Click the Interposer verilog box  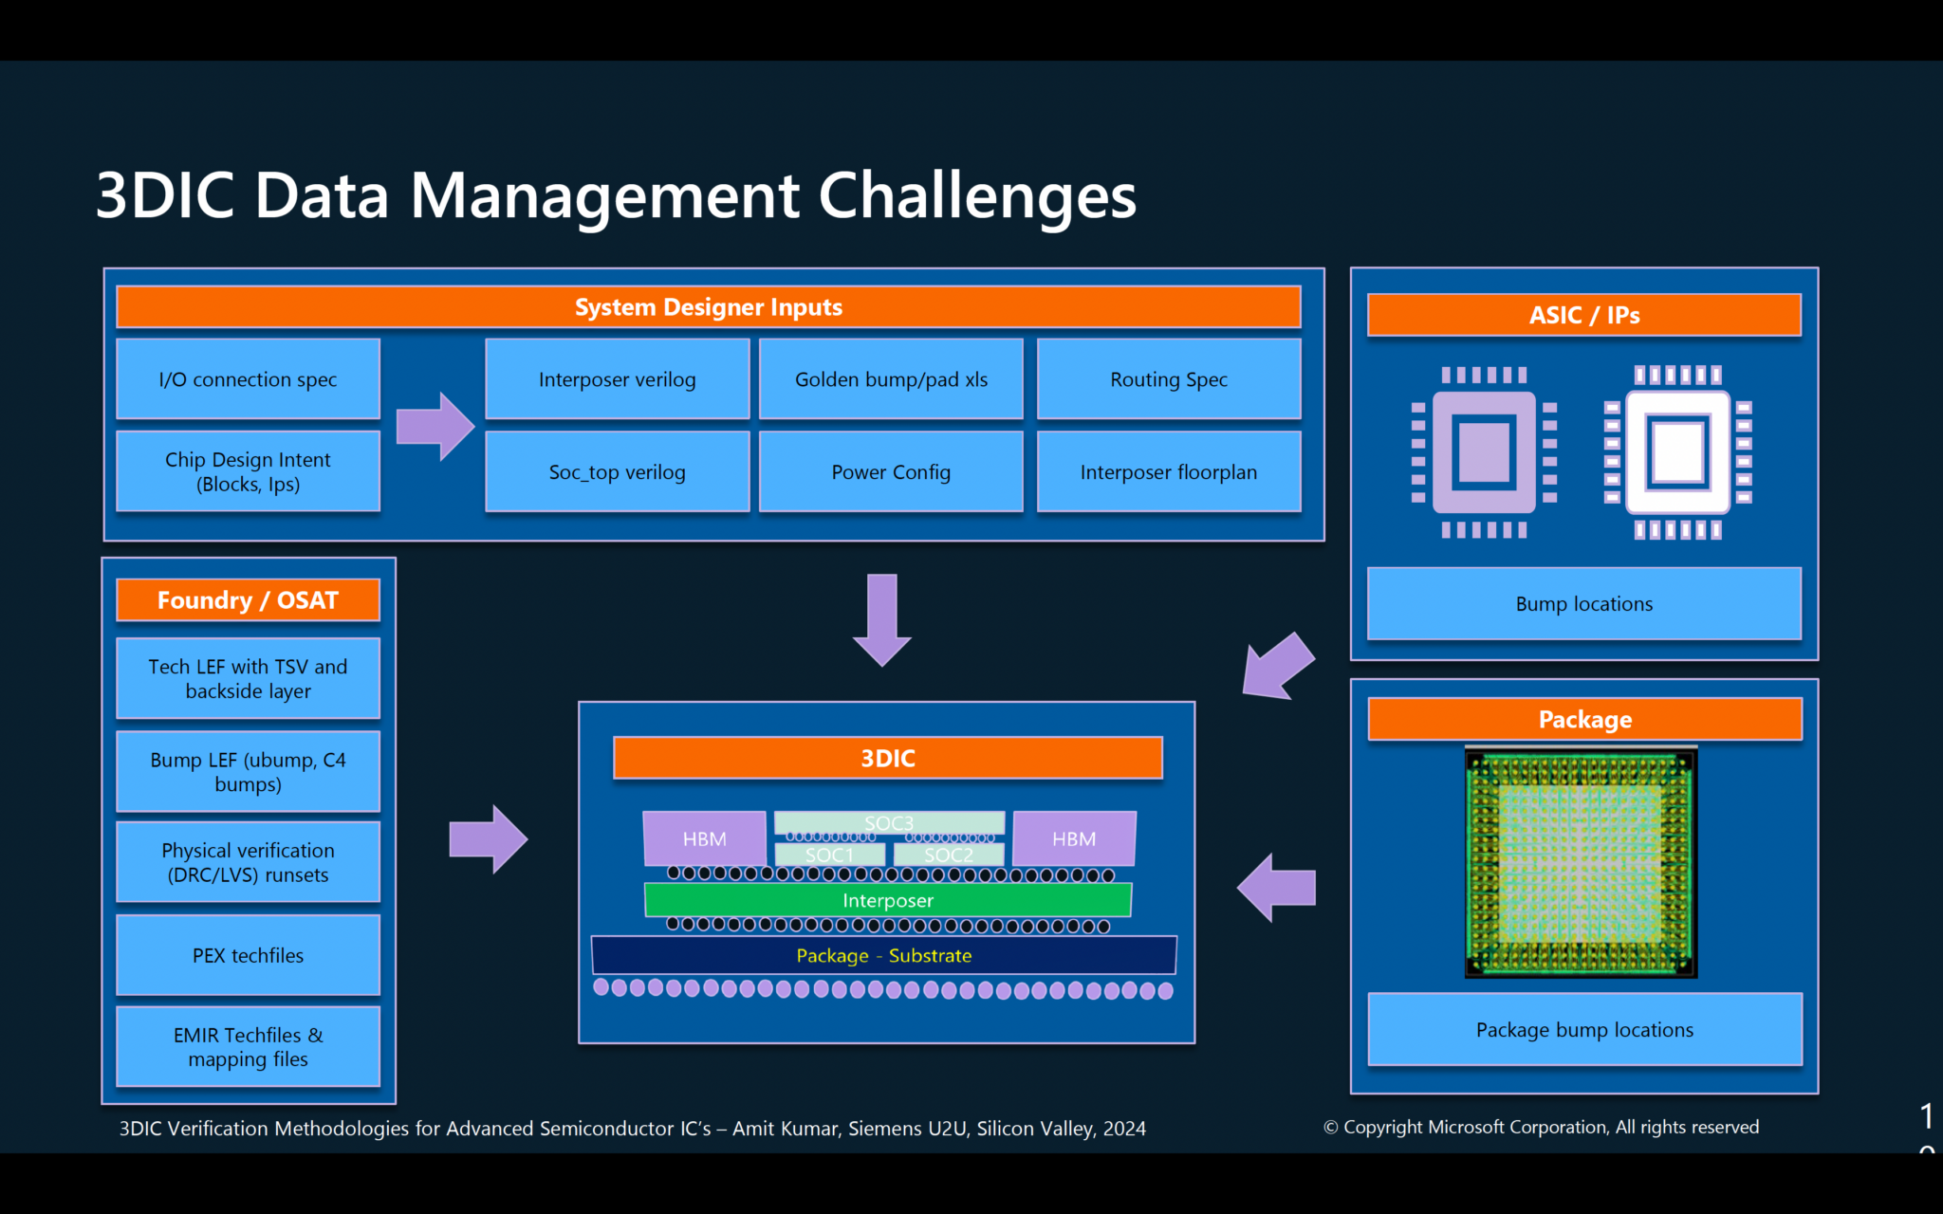tap(617, 379)
